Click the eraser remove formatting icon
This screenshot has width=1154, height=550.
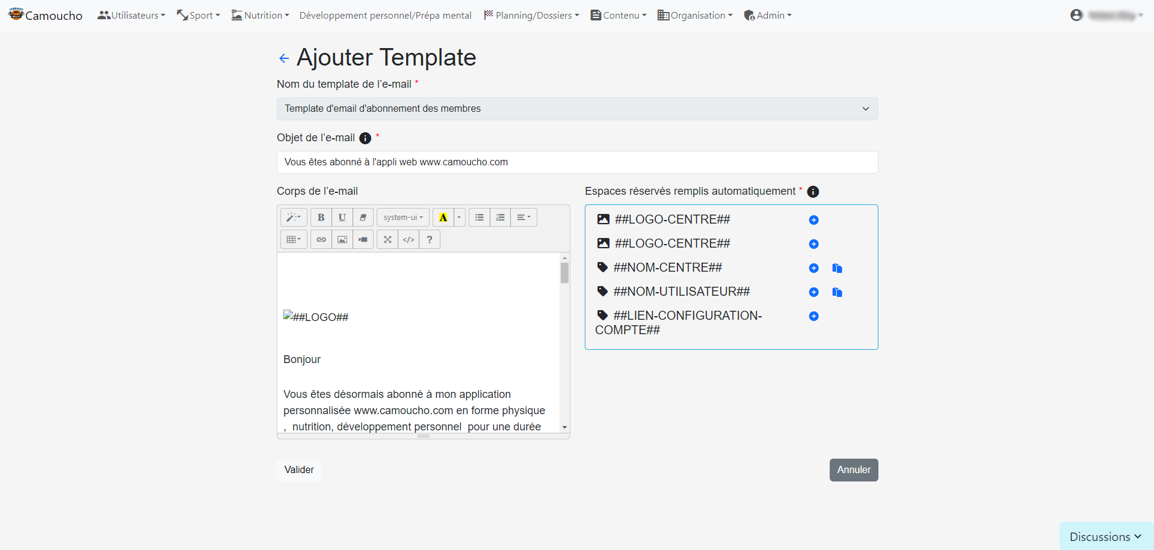pos(363,217)
